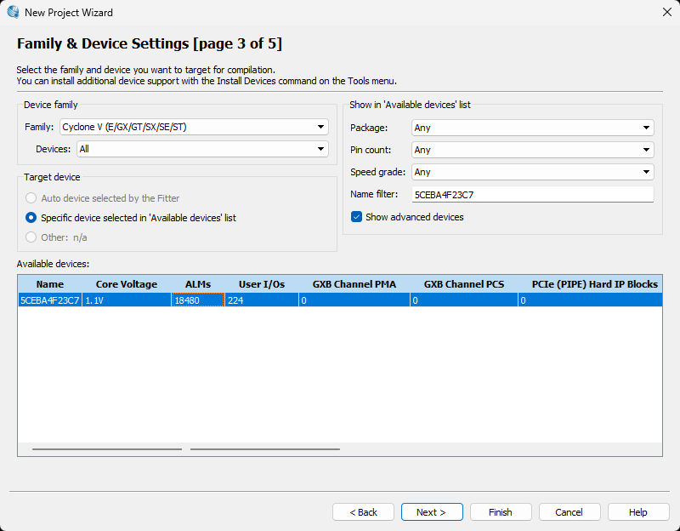Click the Finish button
Viewport: 680px width, 531px height.
[x=500, y=512]
